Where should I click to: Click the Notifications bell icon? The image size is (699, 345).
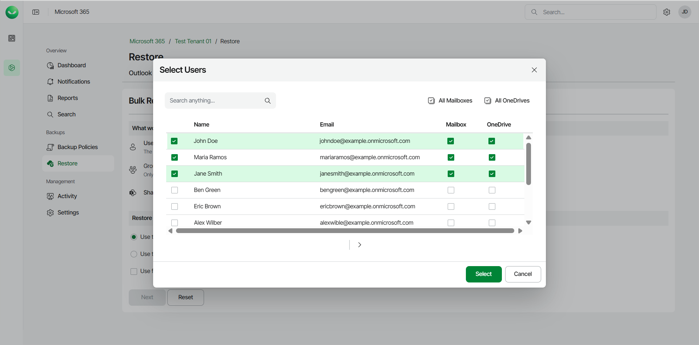pyautogui.click(x=50, y=82)
